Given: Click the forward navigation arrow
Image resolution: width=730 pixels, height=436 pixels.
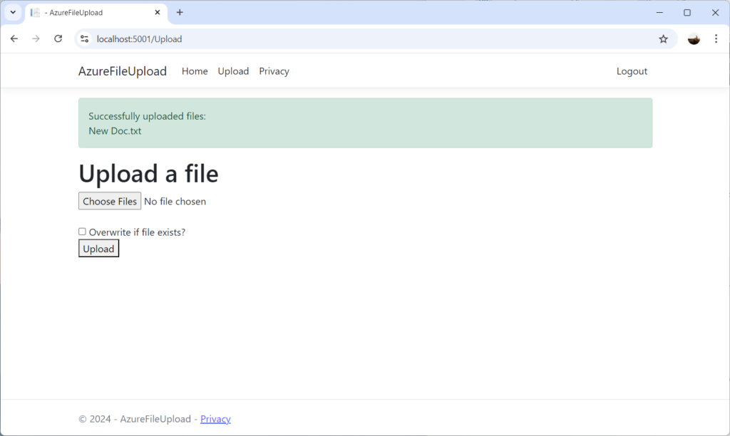Looking at the screenshot, I should pos(36,38).
